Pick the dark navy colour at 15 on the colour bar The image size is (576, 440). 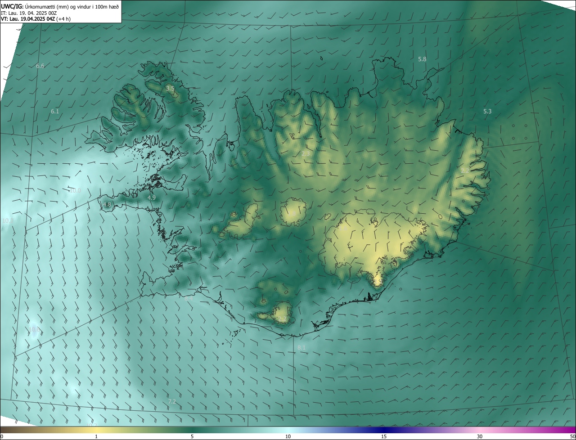point(384,430)
